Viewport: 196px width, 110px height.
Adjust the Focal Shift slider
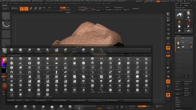pyautogui.click(x=86, y=7)
